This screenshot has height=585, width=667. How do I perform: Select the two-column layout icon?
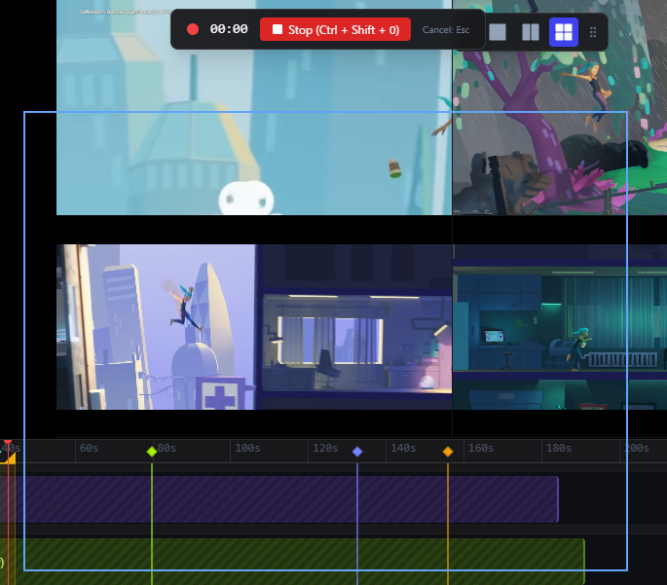[x=531, y=32]
